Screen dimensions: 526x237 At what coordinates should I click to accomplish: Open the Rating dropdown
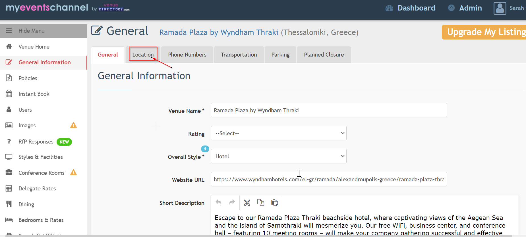tap(279, 133)
